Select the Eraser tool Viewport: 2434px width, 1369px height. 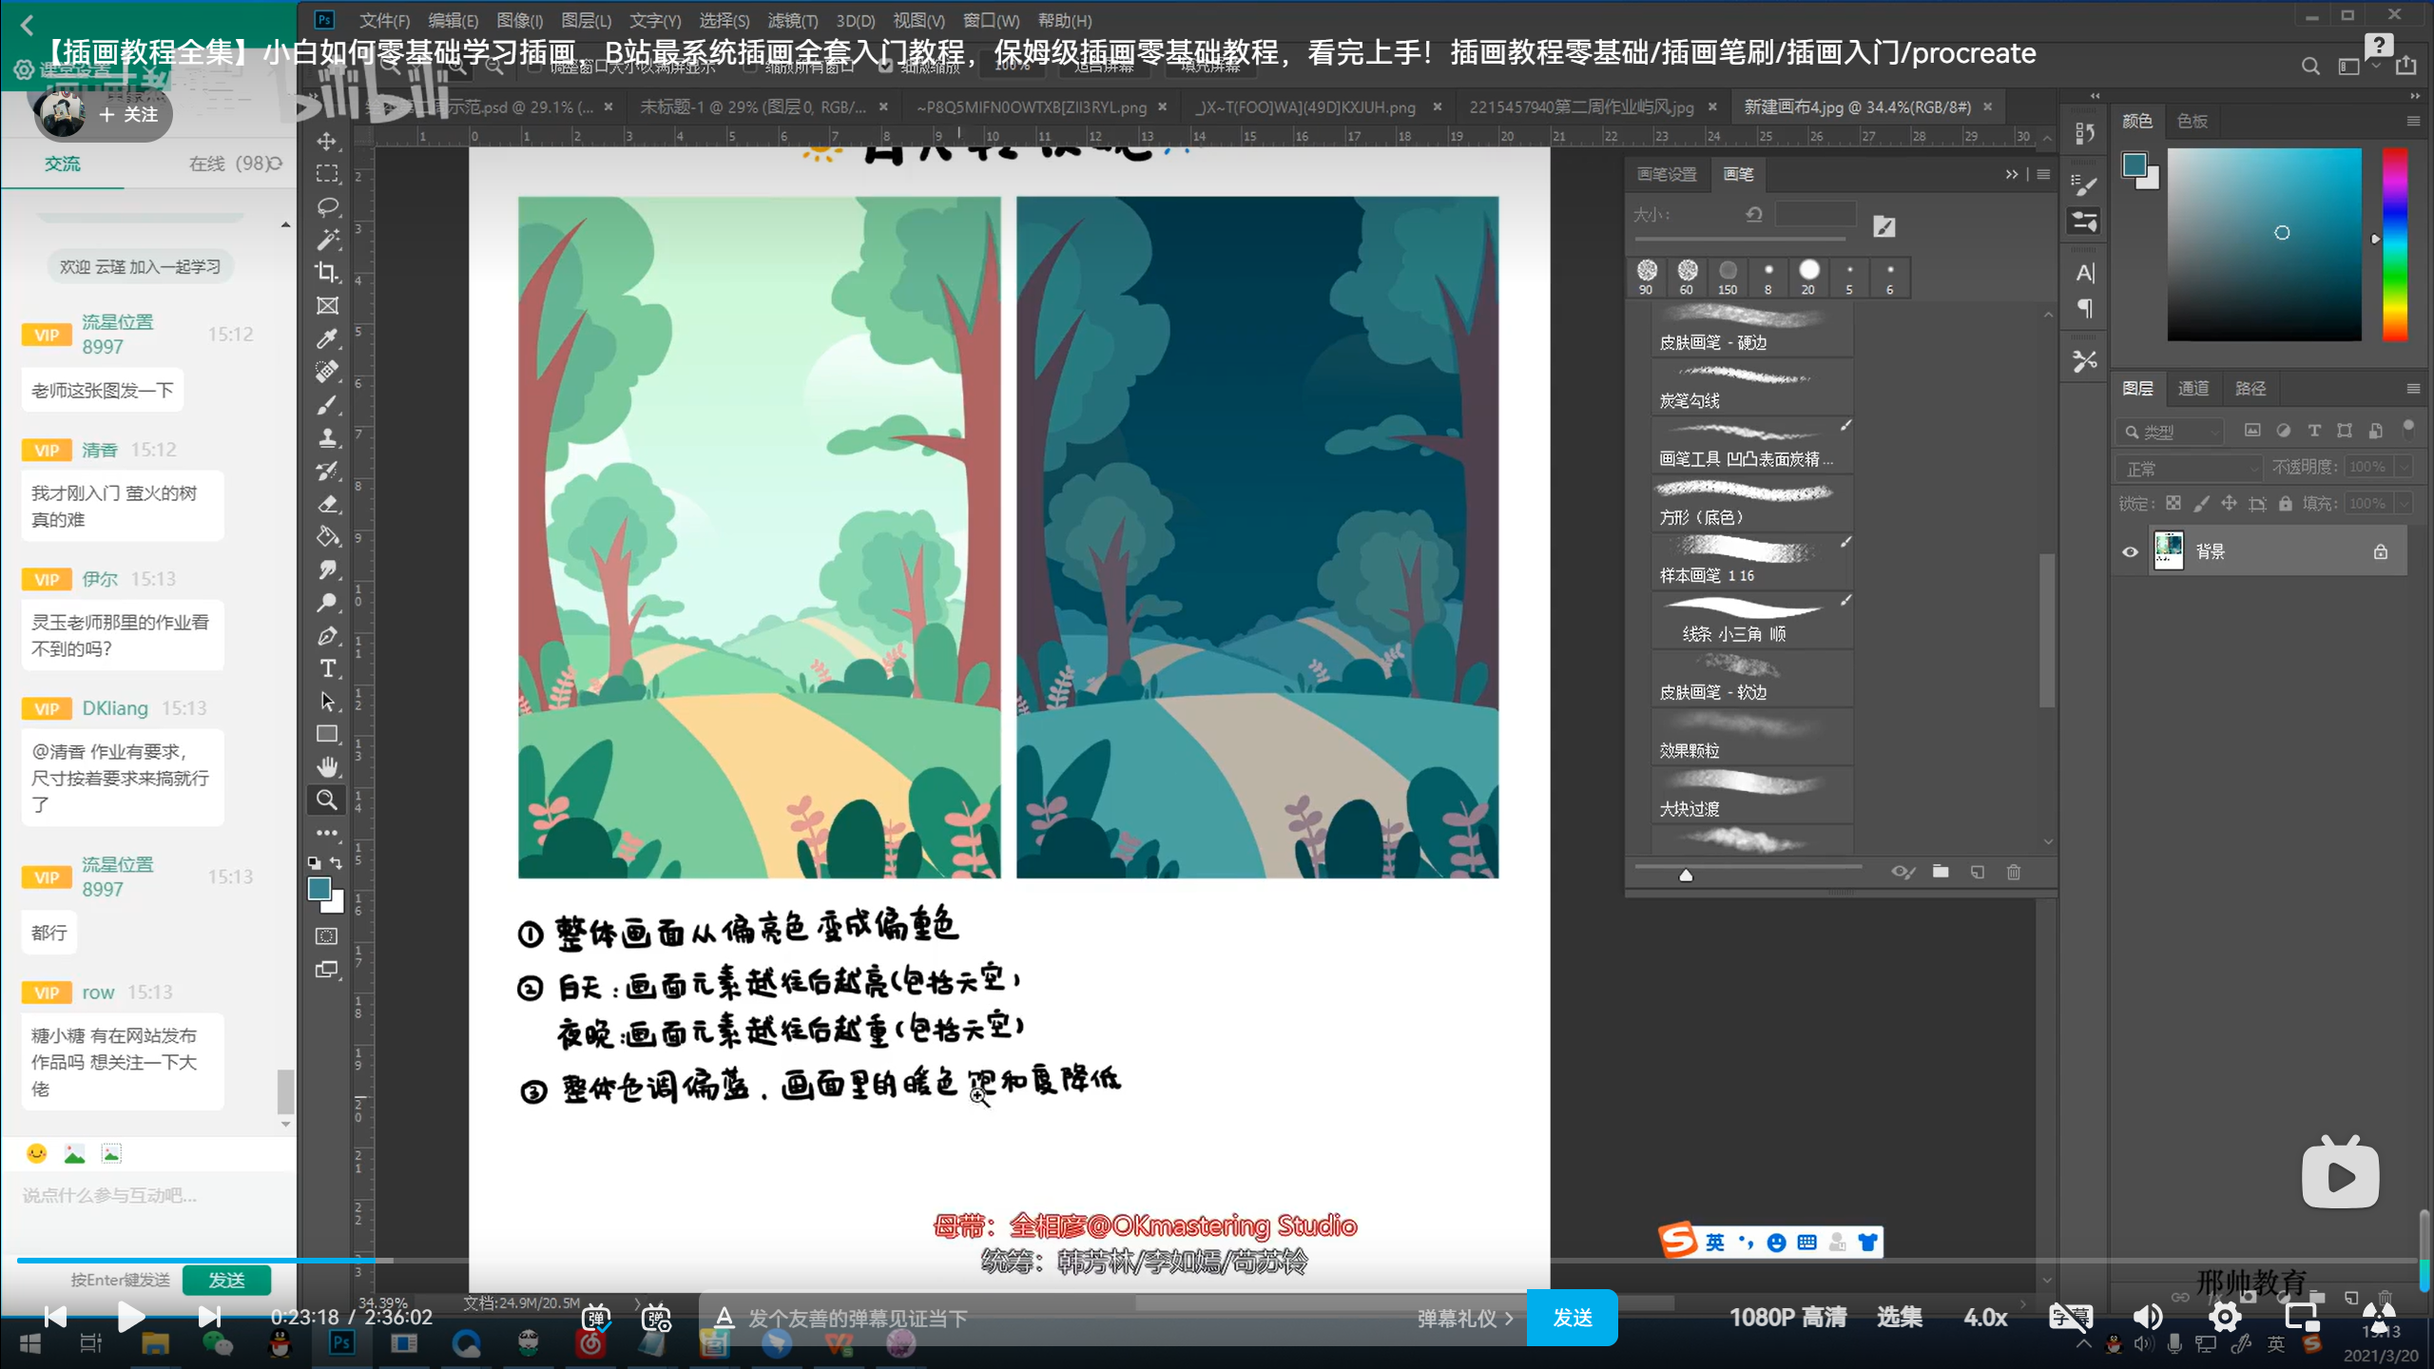point(327,504)
